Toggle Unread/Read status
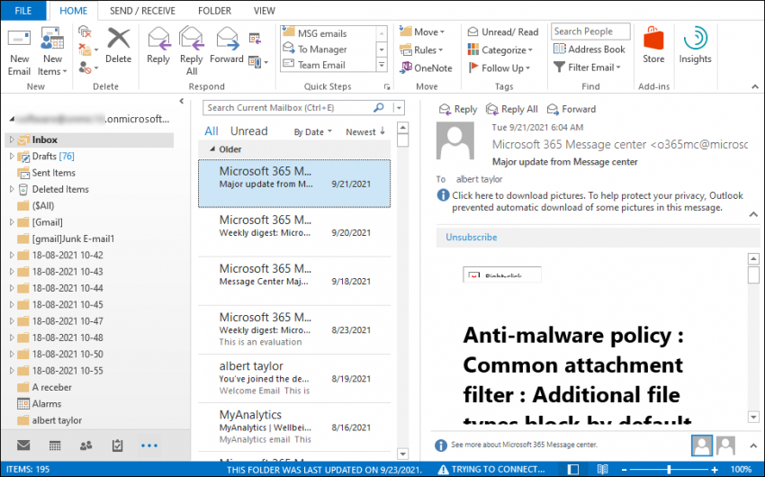The width and height of the screenshot is (765, 477). (503, 32)
